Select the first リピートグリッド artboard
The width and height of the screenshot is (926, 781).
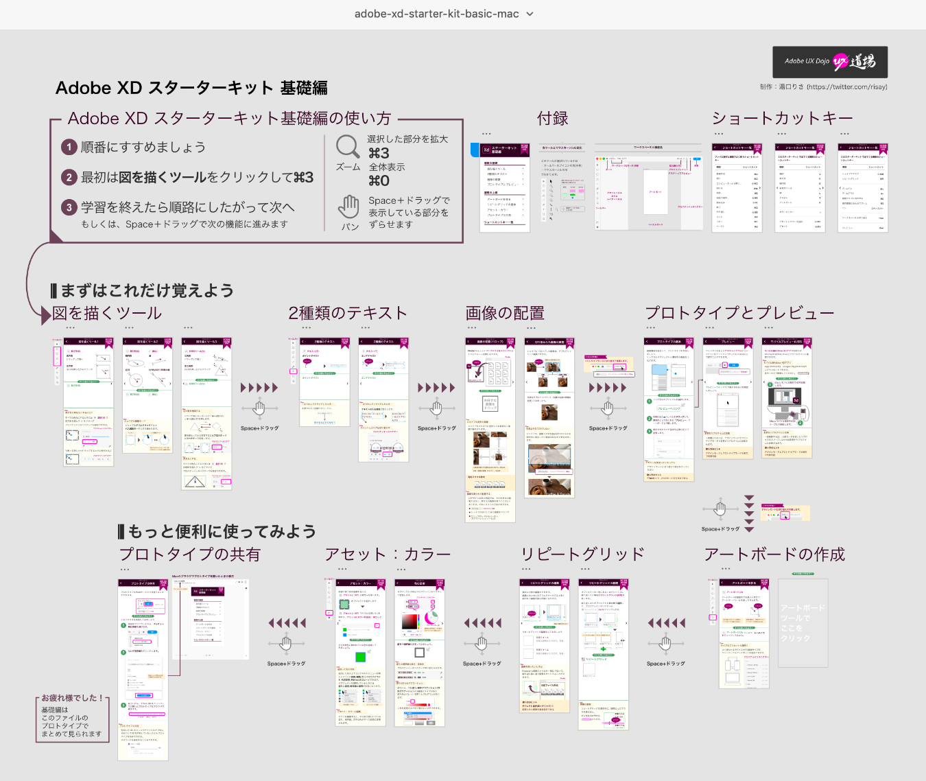545,646
